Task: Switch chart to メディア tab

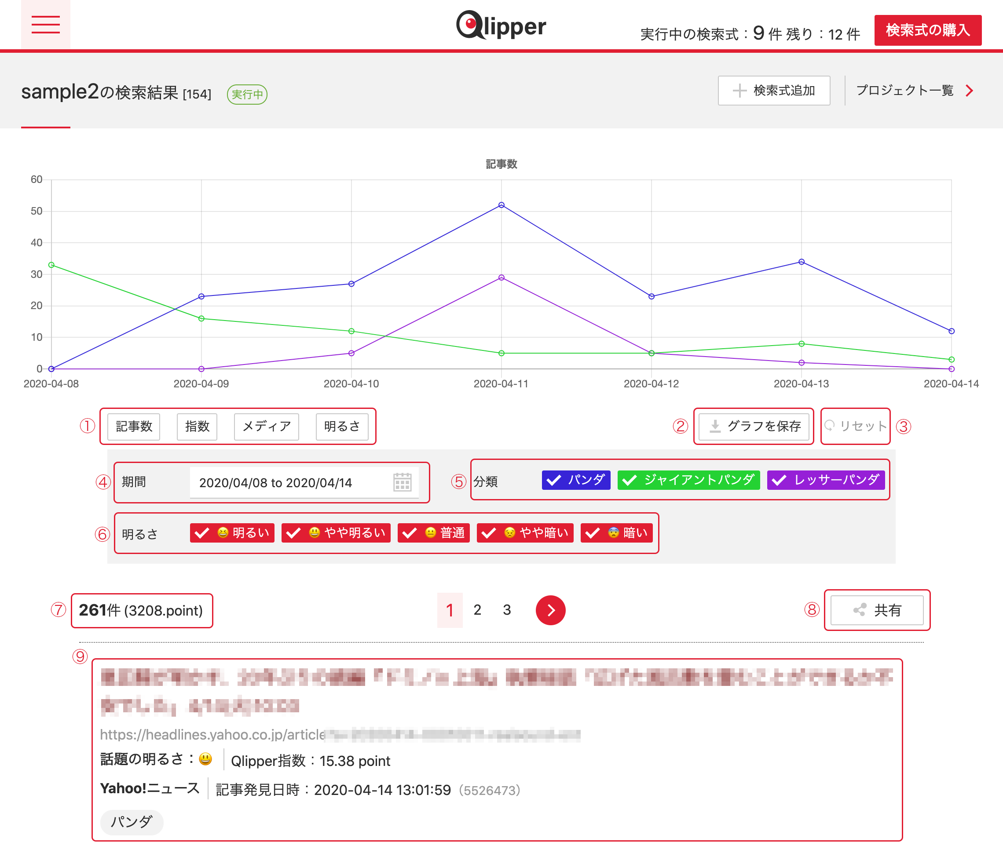Action: pos(266,426)
